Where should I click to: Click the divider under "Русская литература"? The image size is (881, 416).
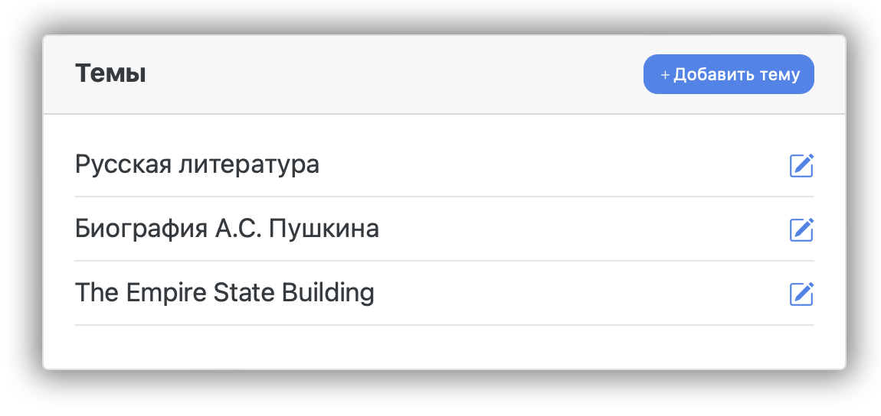pos(444,197)
